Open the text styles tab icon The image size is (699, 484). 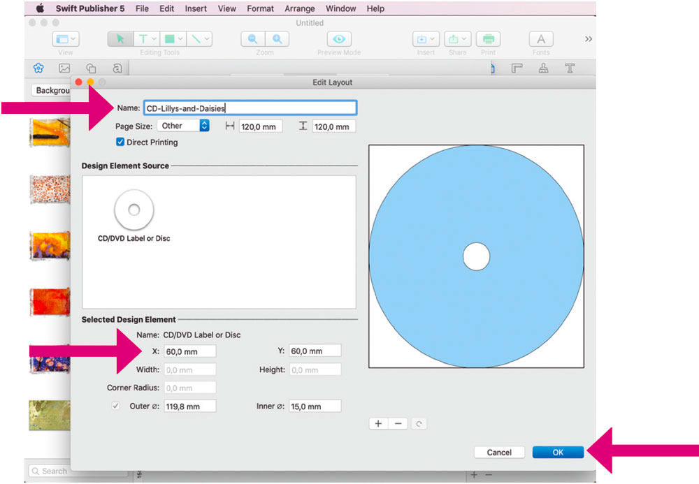[117, 68]
